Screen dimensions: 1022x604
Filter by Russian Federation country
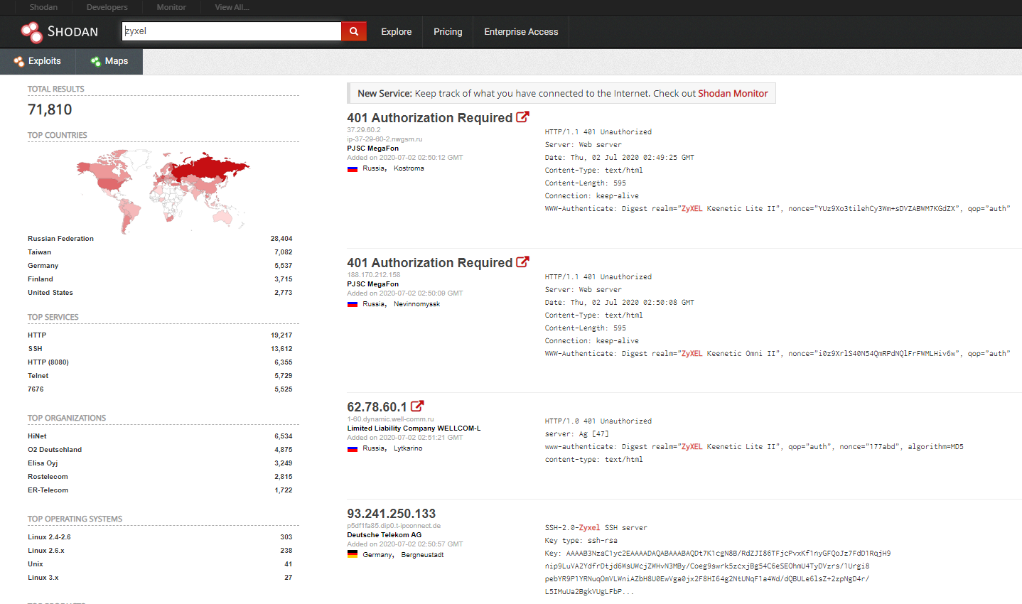pos(60,239)
